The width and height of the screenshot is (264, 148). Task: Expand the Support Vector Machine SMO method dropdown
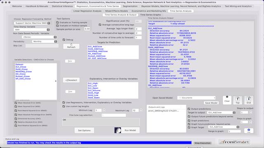point(32,23)
